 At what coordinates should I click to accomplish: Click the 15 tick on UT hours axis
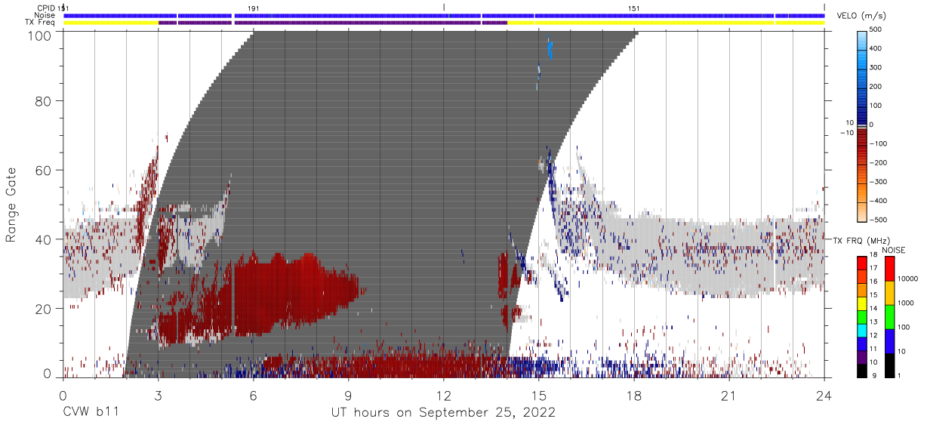(538, 394)
